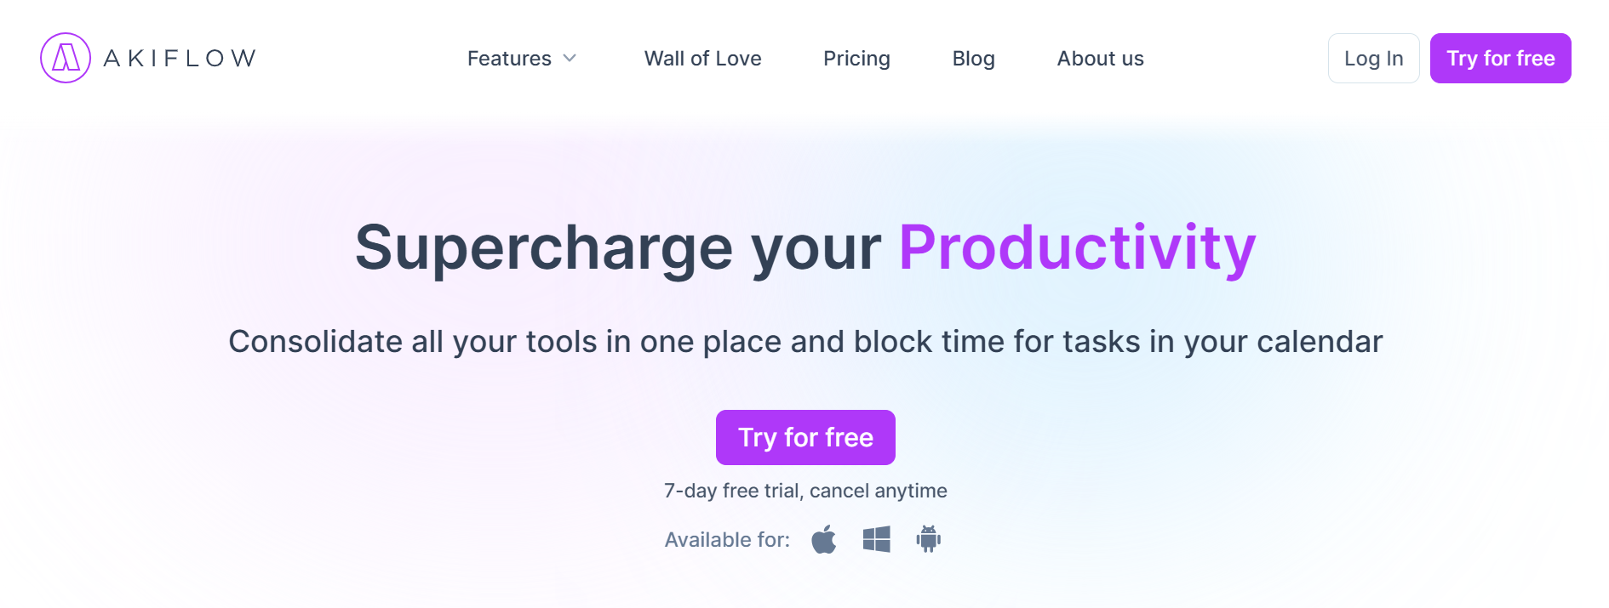This screenshot has height=608, width=1609.
Task: Click the Akiflow circular logo icon
Action: 66,58
